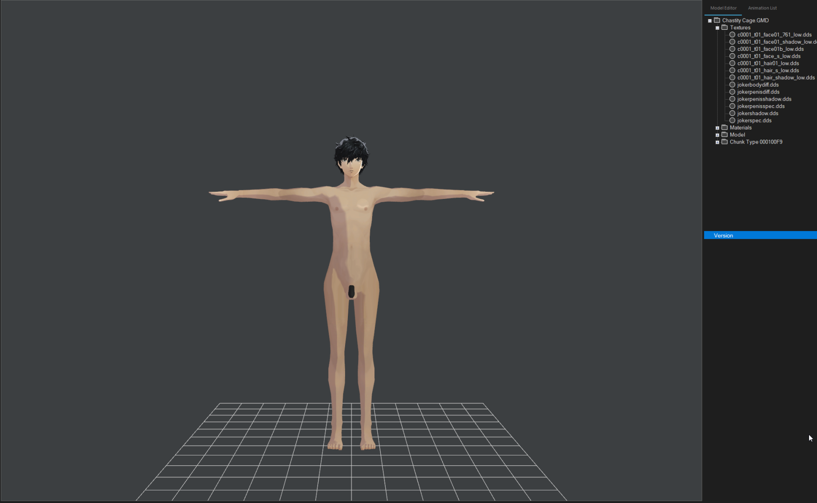The width and height of the screenshot is (817, 503).
Task: Click circle icon beside c0001_t01_hair01_low.dds
Action: tap(732, 63)
